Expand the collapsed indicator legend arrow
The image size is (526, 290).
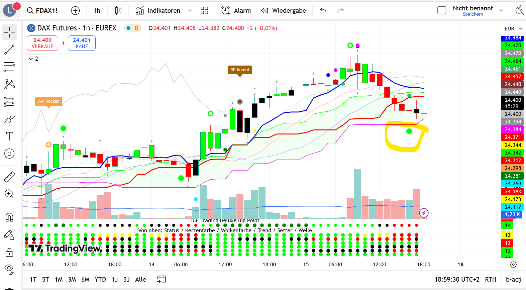[x=33, y=59]
